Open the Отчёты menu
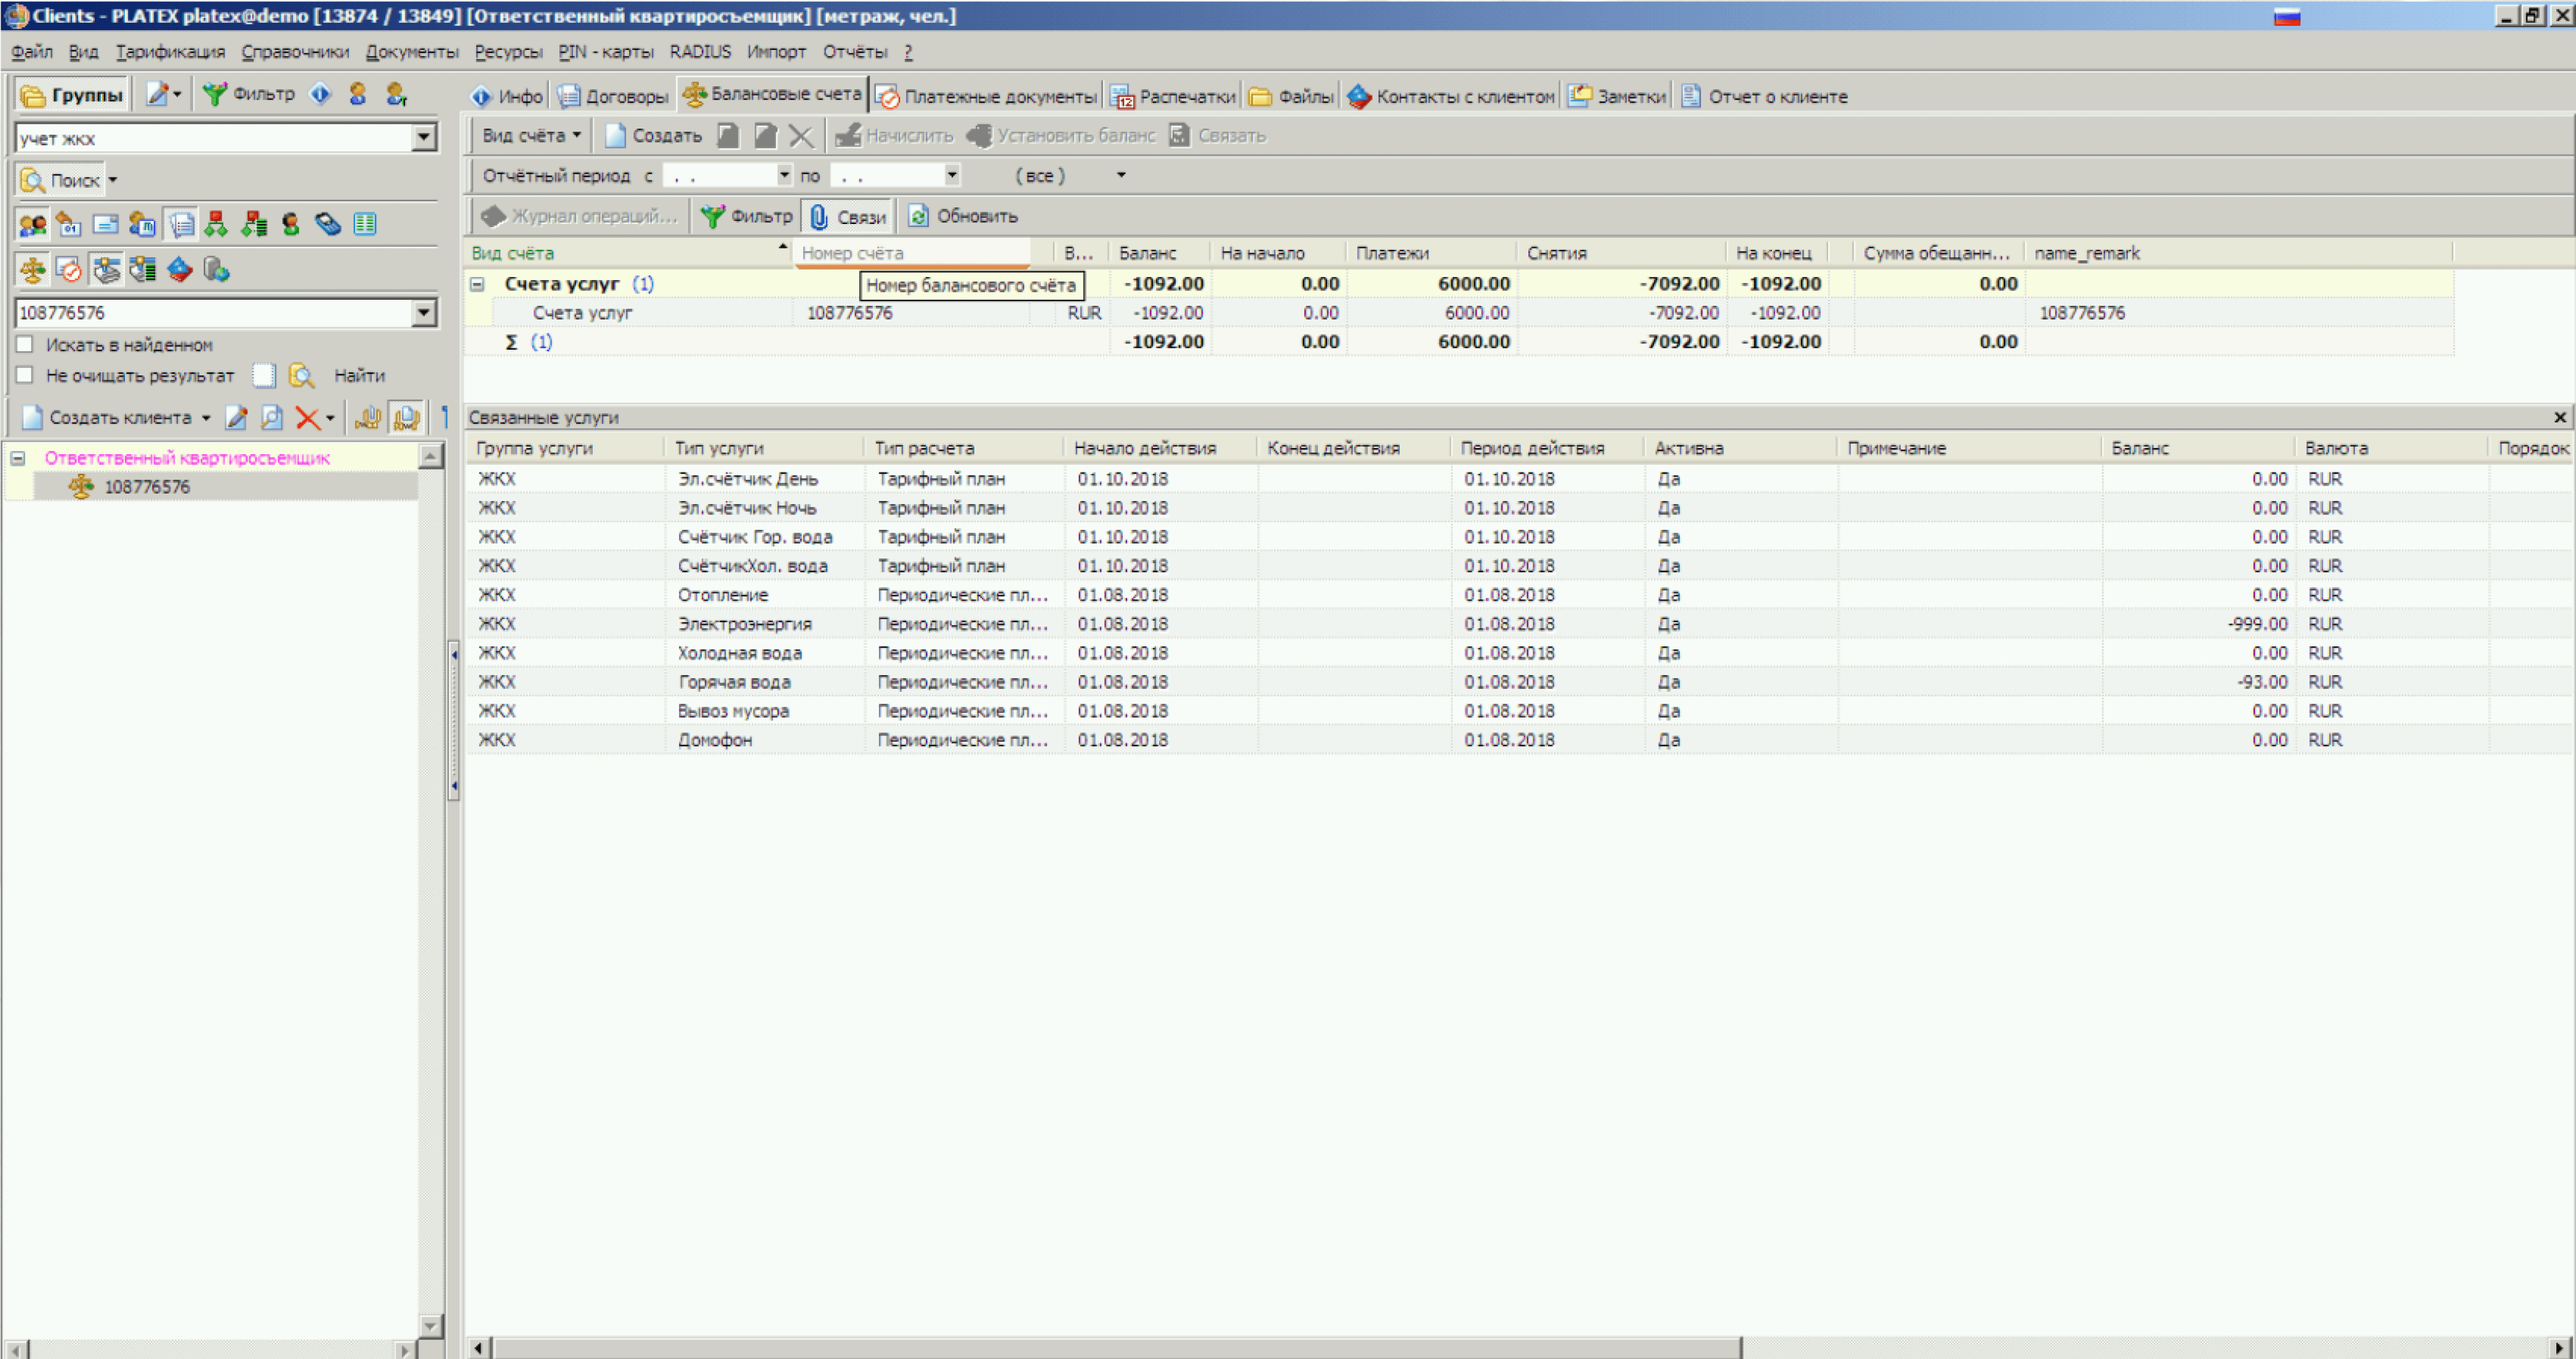The image size is (2576, 1359). coord(855,52)
